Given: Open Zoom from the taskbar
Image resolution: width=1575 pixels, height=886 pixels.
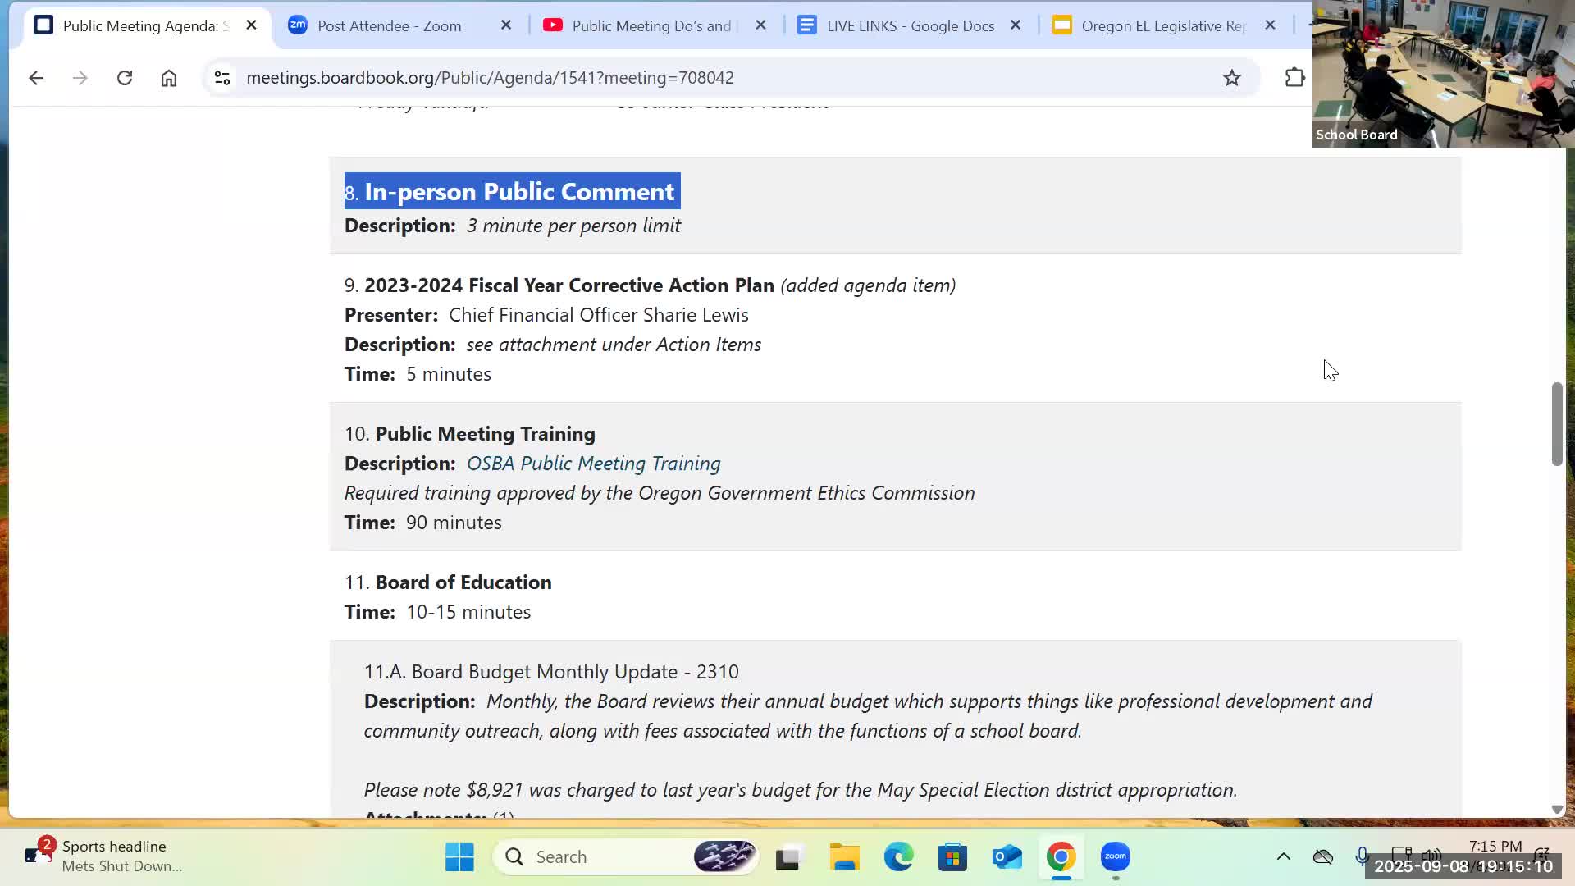Looking at the screenshot, I should [x=1115, y=856].
